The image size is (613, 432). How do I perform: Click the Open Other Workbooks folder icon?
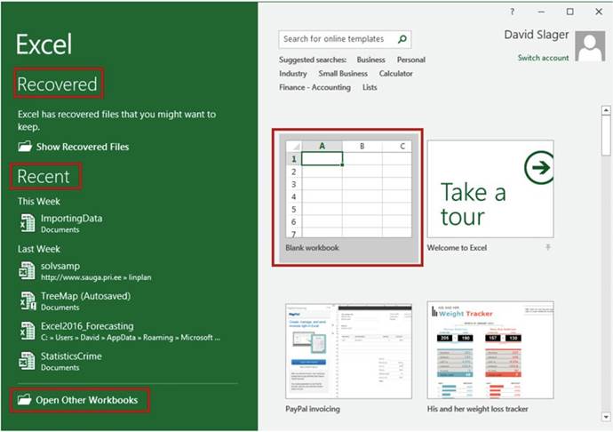click(24, 400)
